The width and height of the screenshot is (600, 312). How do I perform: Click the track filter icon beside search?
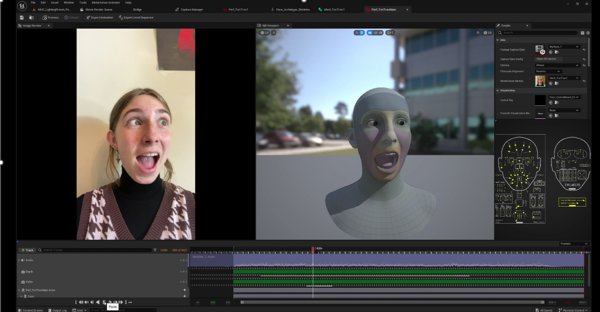click(155, 250)
